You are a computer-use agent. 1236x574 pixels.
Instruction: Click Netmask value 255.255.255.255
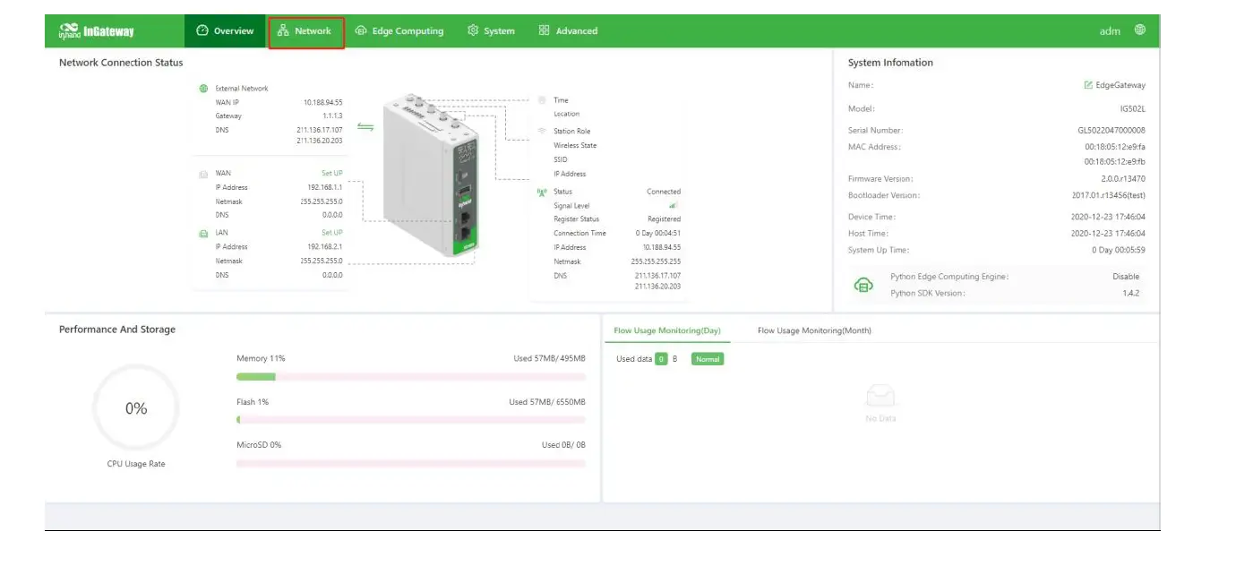tap(656, 262)
